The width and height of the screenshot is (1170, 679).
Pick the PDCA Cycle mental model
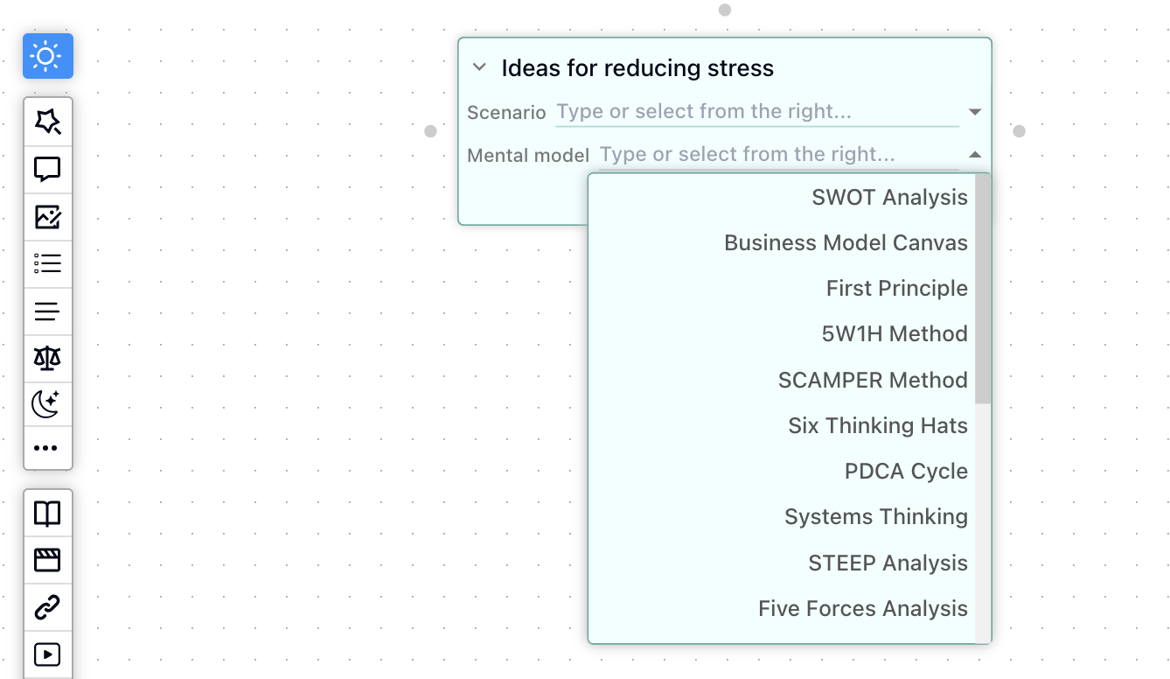906,471
